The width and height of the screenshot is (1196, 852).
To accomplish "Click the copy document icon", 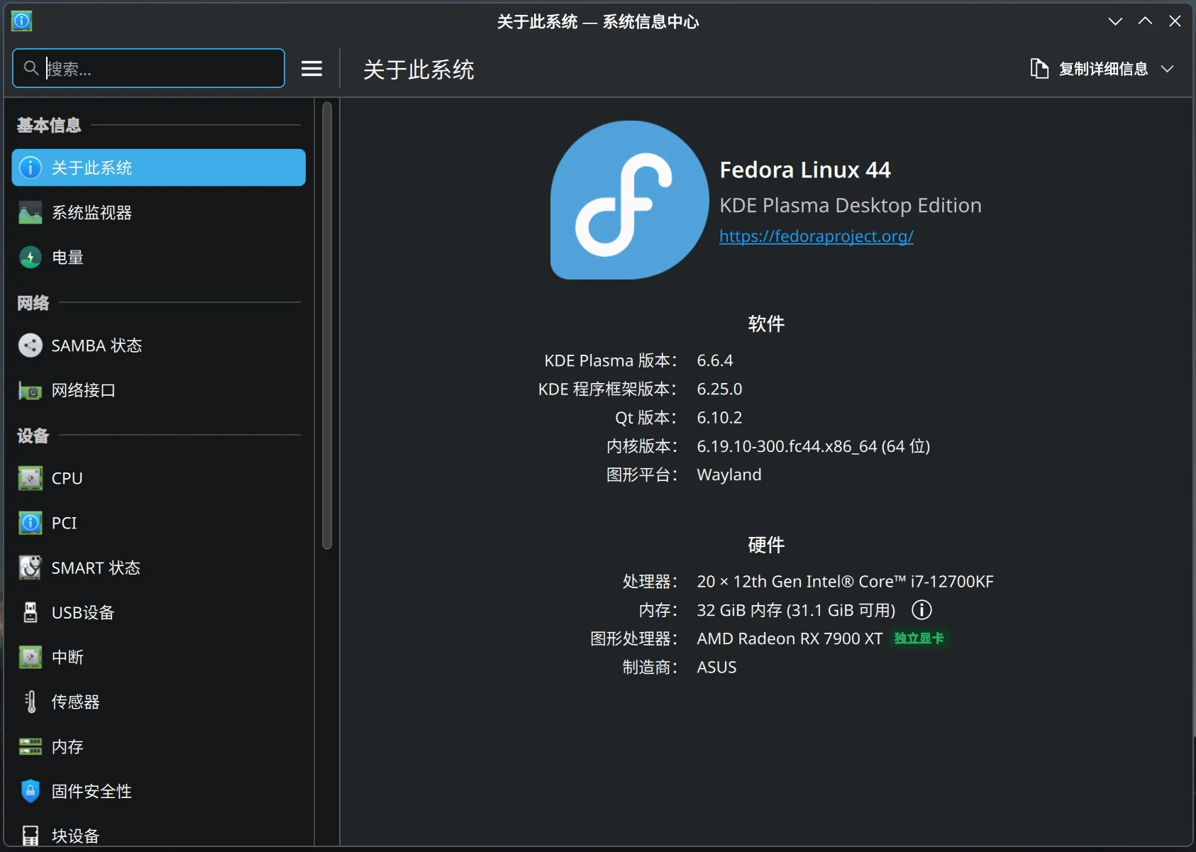I will click(1039, 68).
